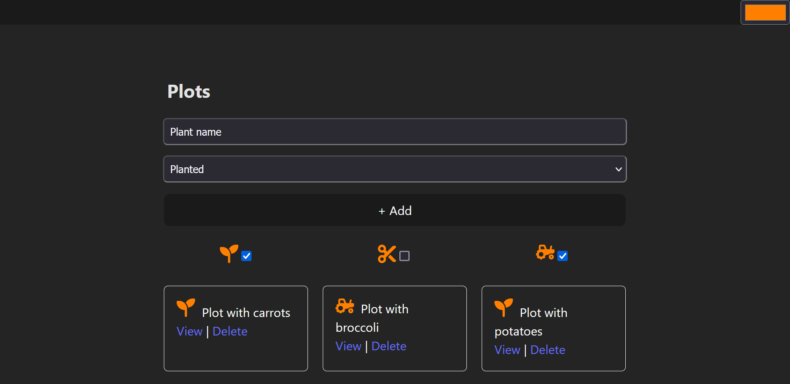The image size is (790, 384).
Task: Delete the broccoli plot
Action: (x=389, y=346)
